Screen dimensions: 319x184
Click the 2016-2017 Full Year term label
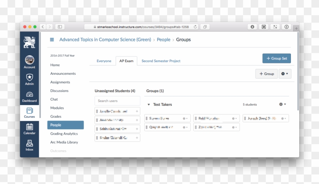point(62,55)
